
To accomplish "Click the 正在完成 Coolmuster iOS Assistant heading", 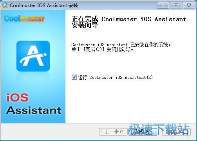I will [x=129, y=22].
